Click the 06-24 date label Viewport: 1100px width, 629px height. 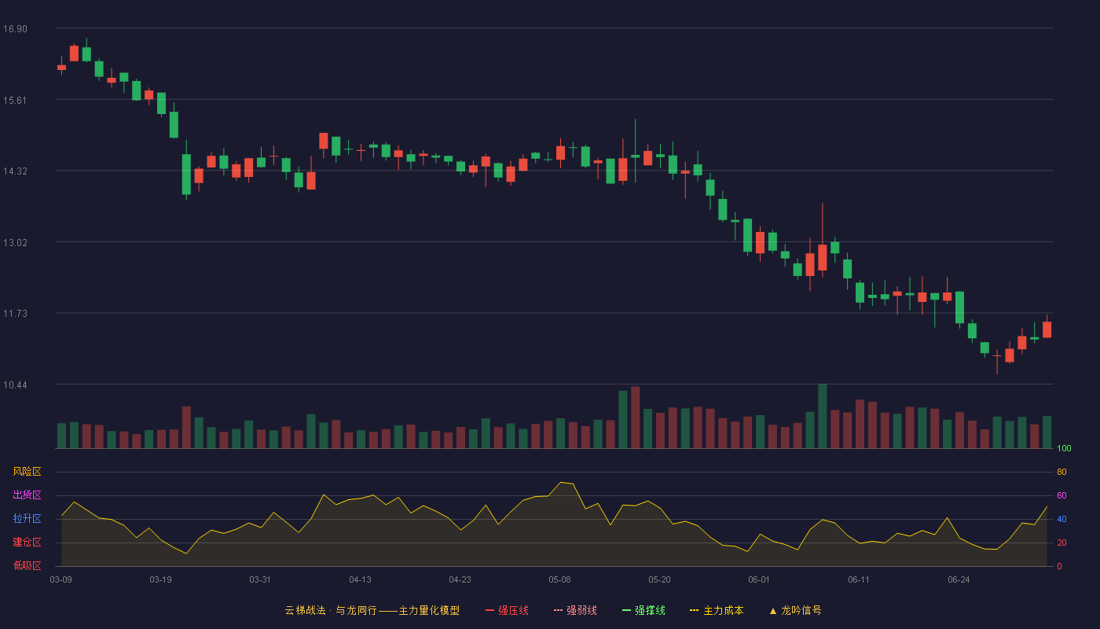(x=959, y=579)
